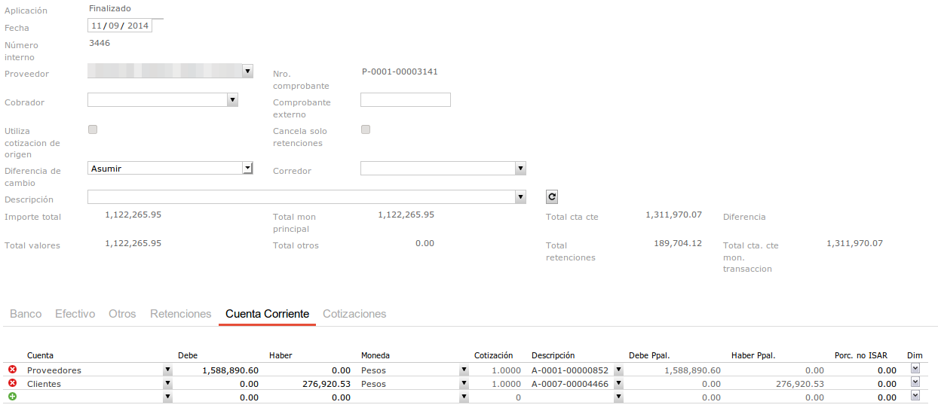This screenshot has height=411, width=938.
Task: Open Diferencia de cambio Asumir dropdown
Action: coord(247,168)
